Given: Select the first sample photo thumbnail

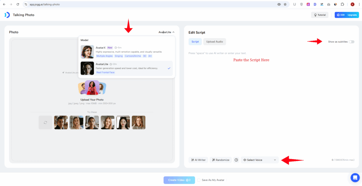Looking at the screenshot, I should point(61,122).
